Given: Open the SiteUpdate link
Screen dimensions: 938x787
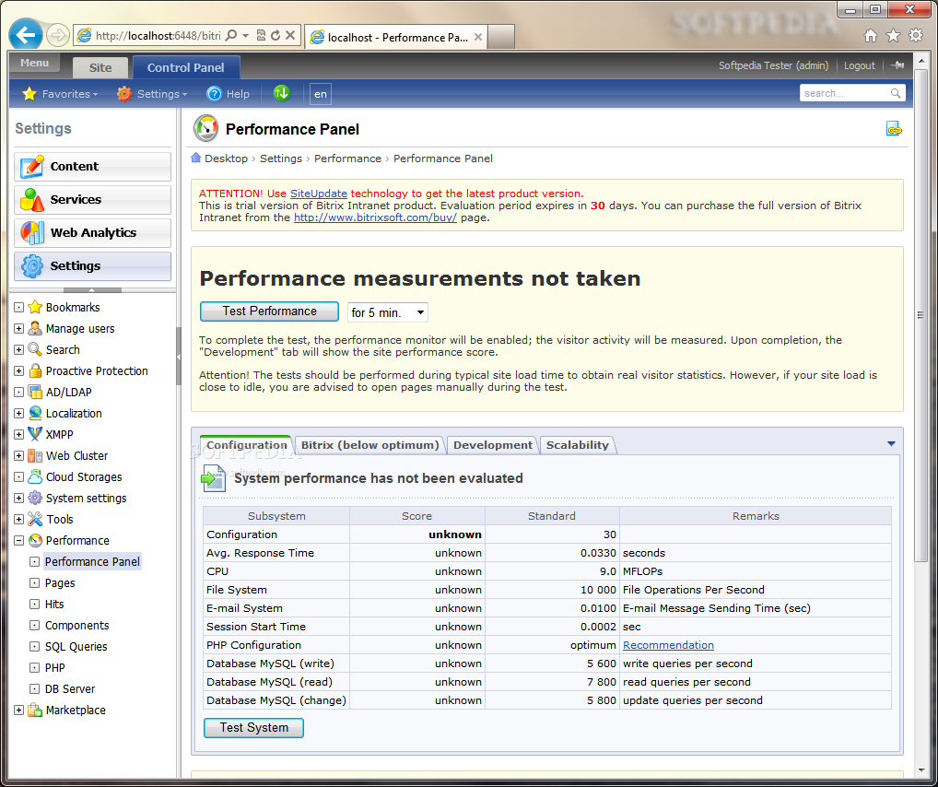Looking at the screenshot, I should 318,194.
